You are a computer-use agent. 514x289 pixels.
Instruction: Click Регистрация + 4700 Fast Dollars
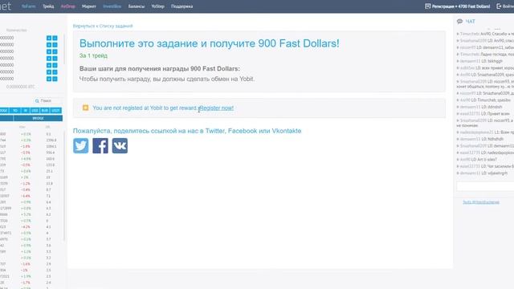coord(460,6)
